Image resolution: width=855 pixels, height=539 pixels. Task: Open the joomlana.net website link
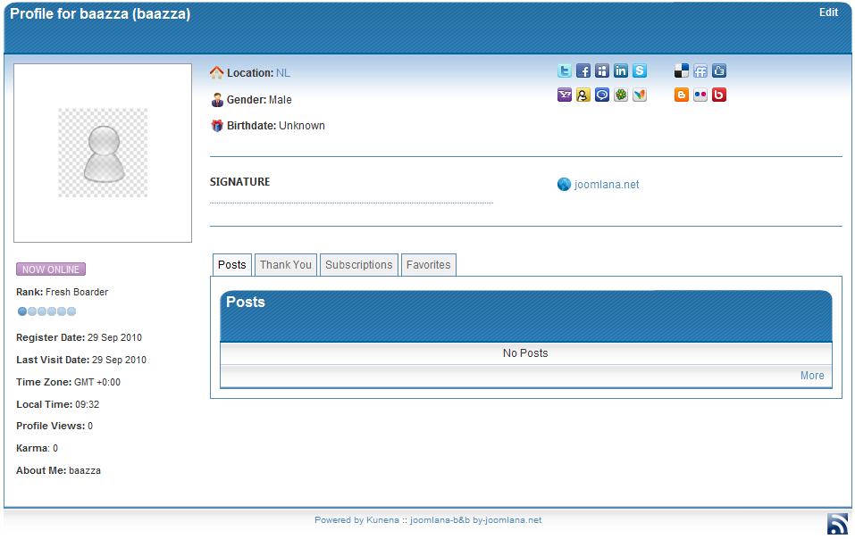[606, 185]
